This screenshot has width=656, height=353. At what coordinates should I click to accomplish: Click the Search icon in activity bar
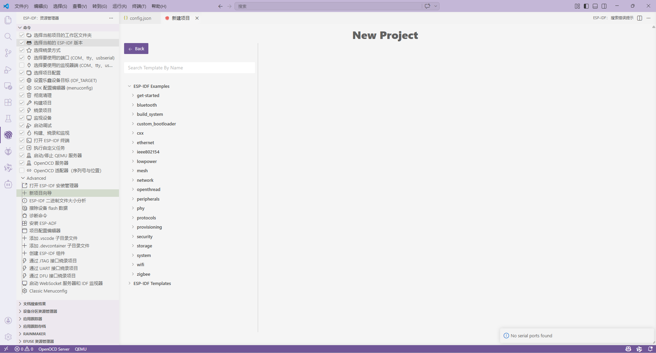coord(8,37)
